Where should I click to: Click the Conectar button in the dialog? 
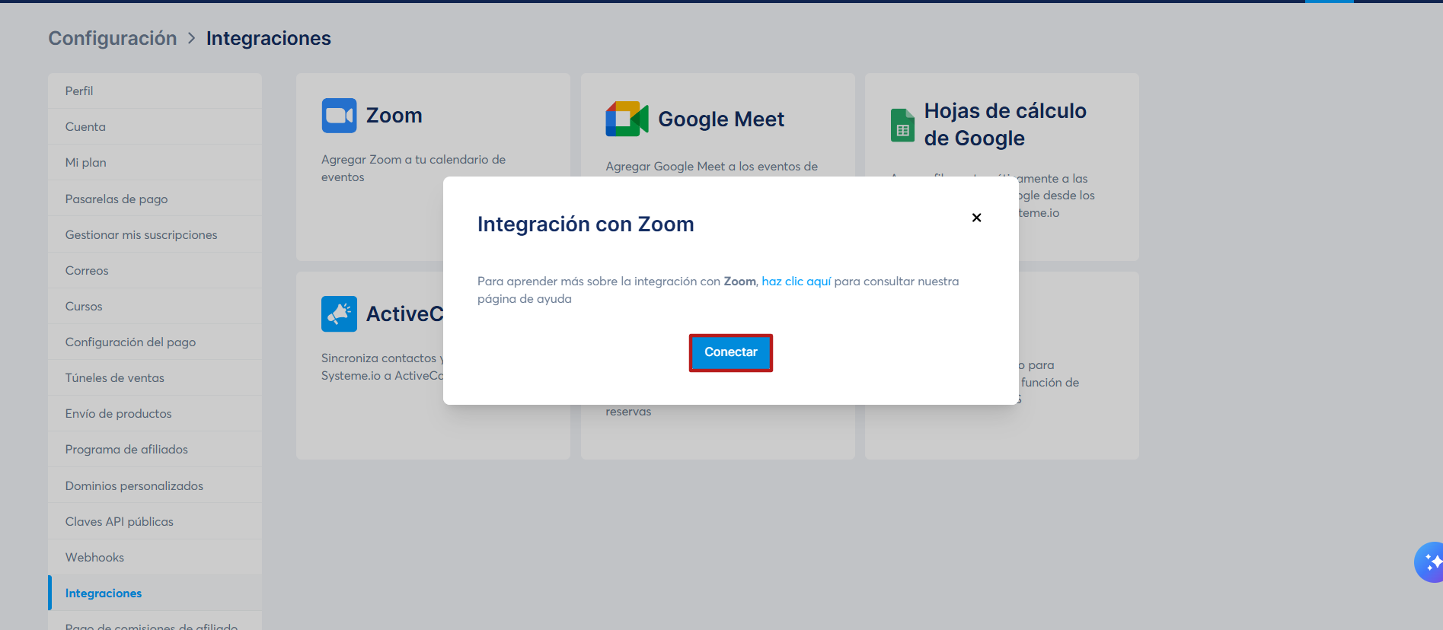[x=731, y=352]
